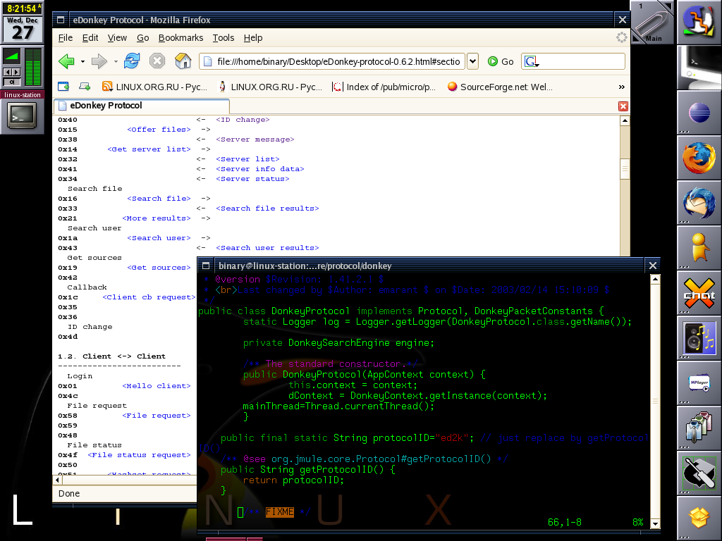
Task: Open the Go menu
Action: pyautogui.click(x=142, y=38)
